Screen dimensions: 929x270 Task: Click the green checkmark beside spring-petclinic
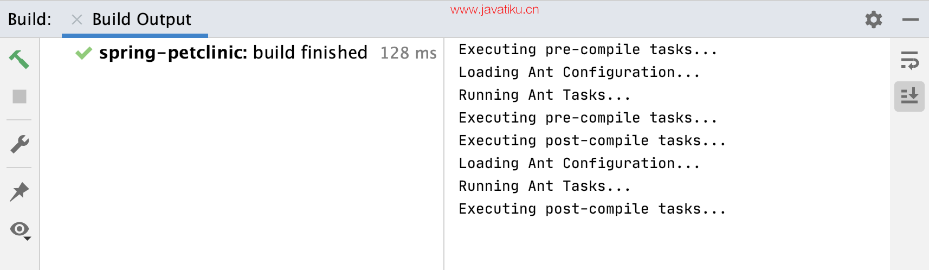coord(83,53)
